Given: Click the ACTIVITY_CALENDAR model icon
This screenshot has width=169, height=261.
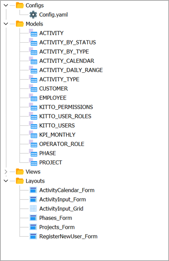Looking at the screenshot, I should 33,61.
